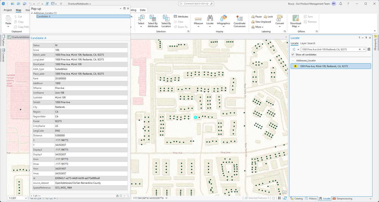The width and height of the screenshot is (379, 202).
Task: Click the Match_addr value cell
Action: (x=91, y=55)
